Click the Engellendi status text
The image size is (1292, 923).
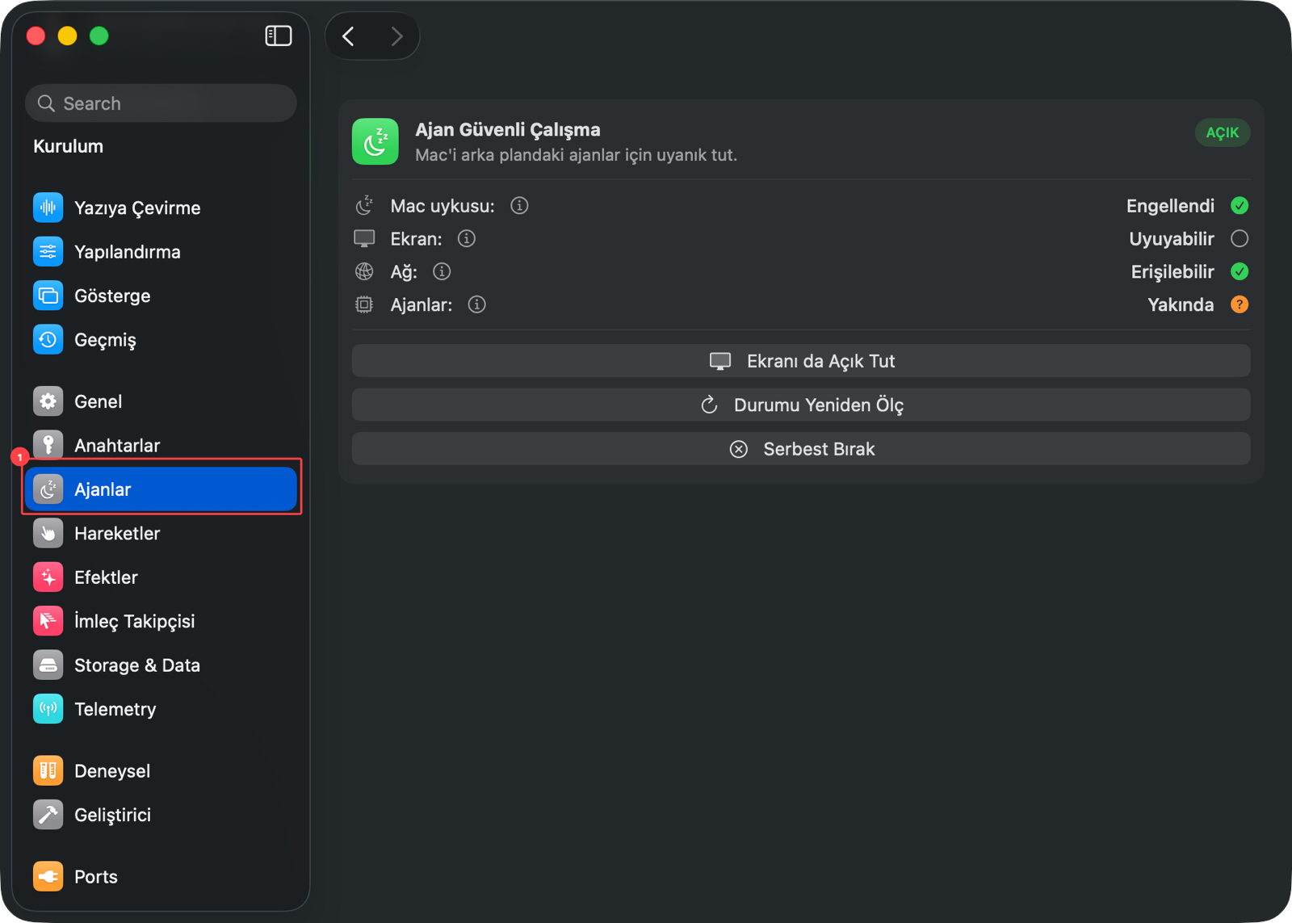pyautogui.click(x=1170, y=206)
